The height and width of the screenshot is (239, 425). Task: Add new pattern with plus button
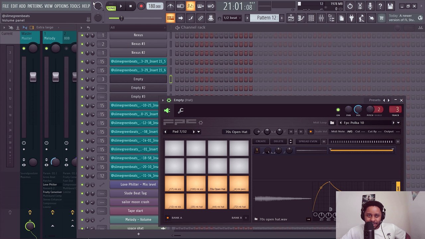tap(282, 18)
